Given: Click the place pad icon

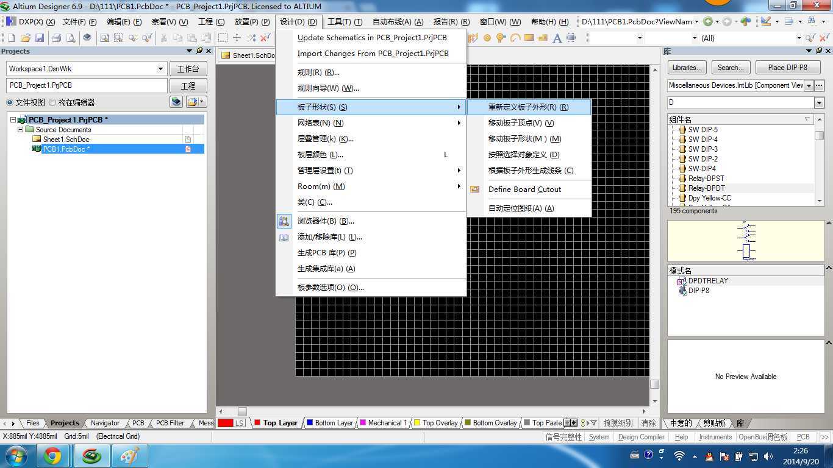Looking at the screenshot, I should pyautogui.click(x=487, y=38).
